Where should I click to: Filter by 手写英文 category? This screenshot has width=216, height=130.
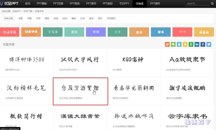[x=111, y=18]
